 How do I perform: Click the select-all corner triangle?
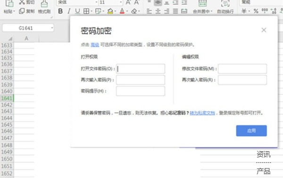click(10, 39)
